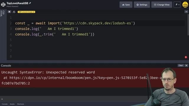
Task: Place cursor on the await import line
Action: tap(75, 23)
